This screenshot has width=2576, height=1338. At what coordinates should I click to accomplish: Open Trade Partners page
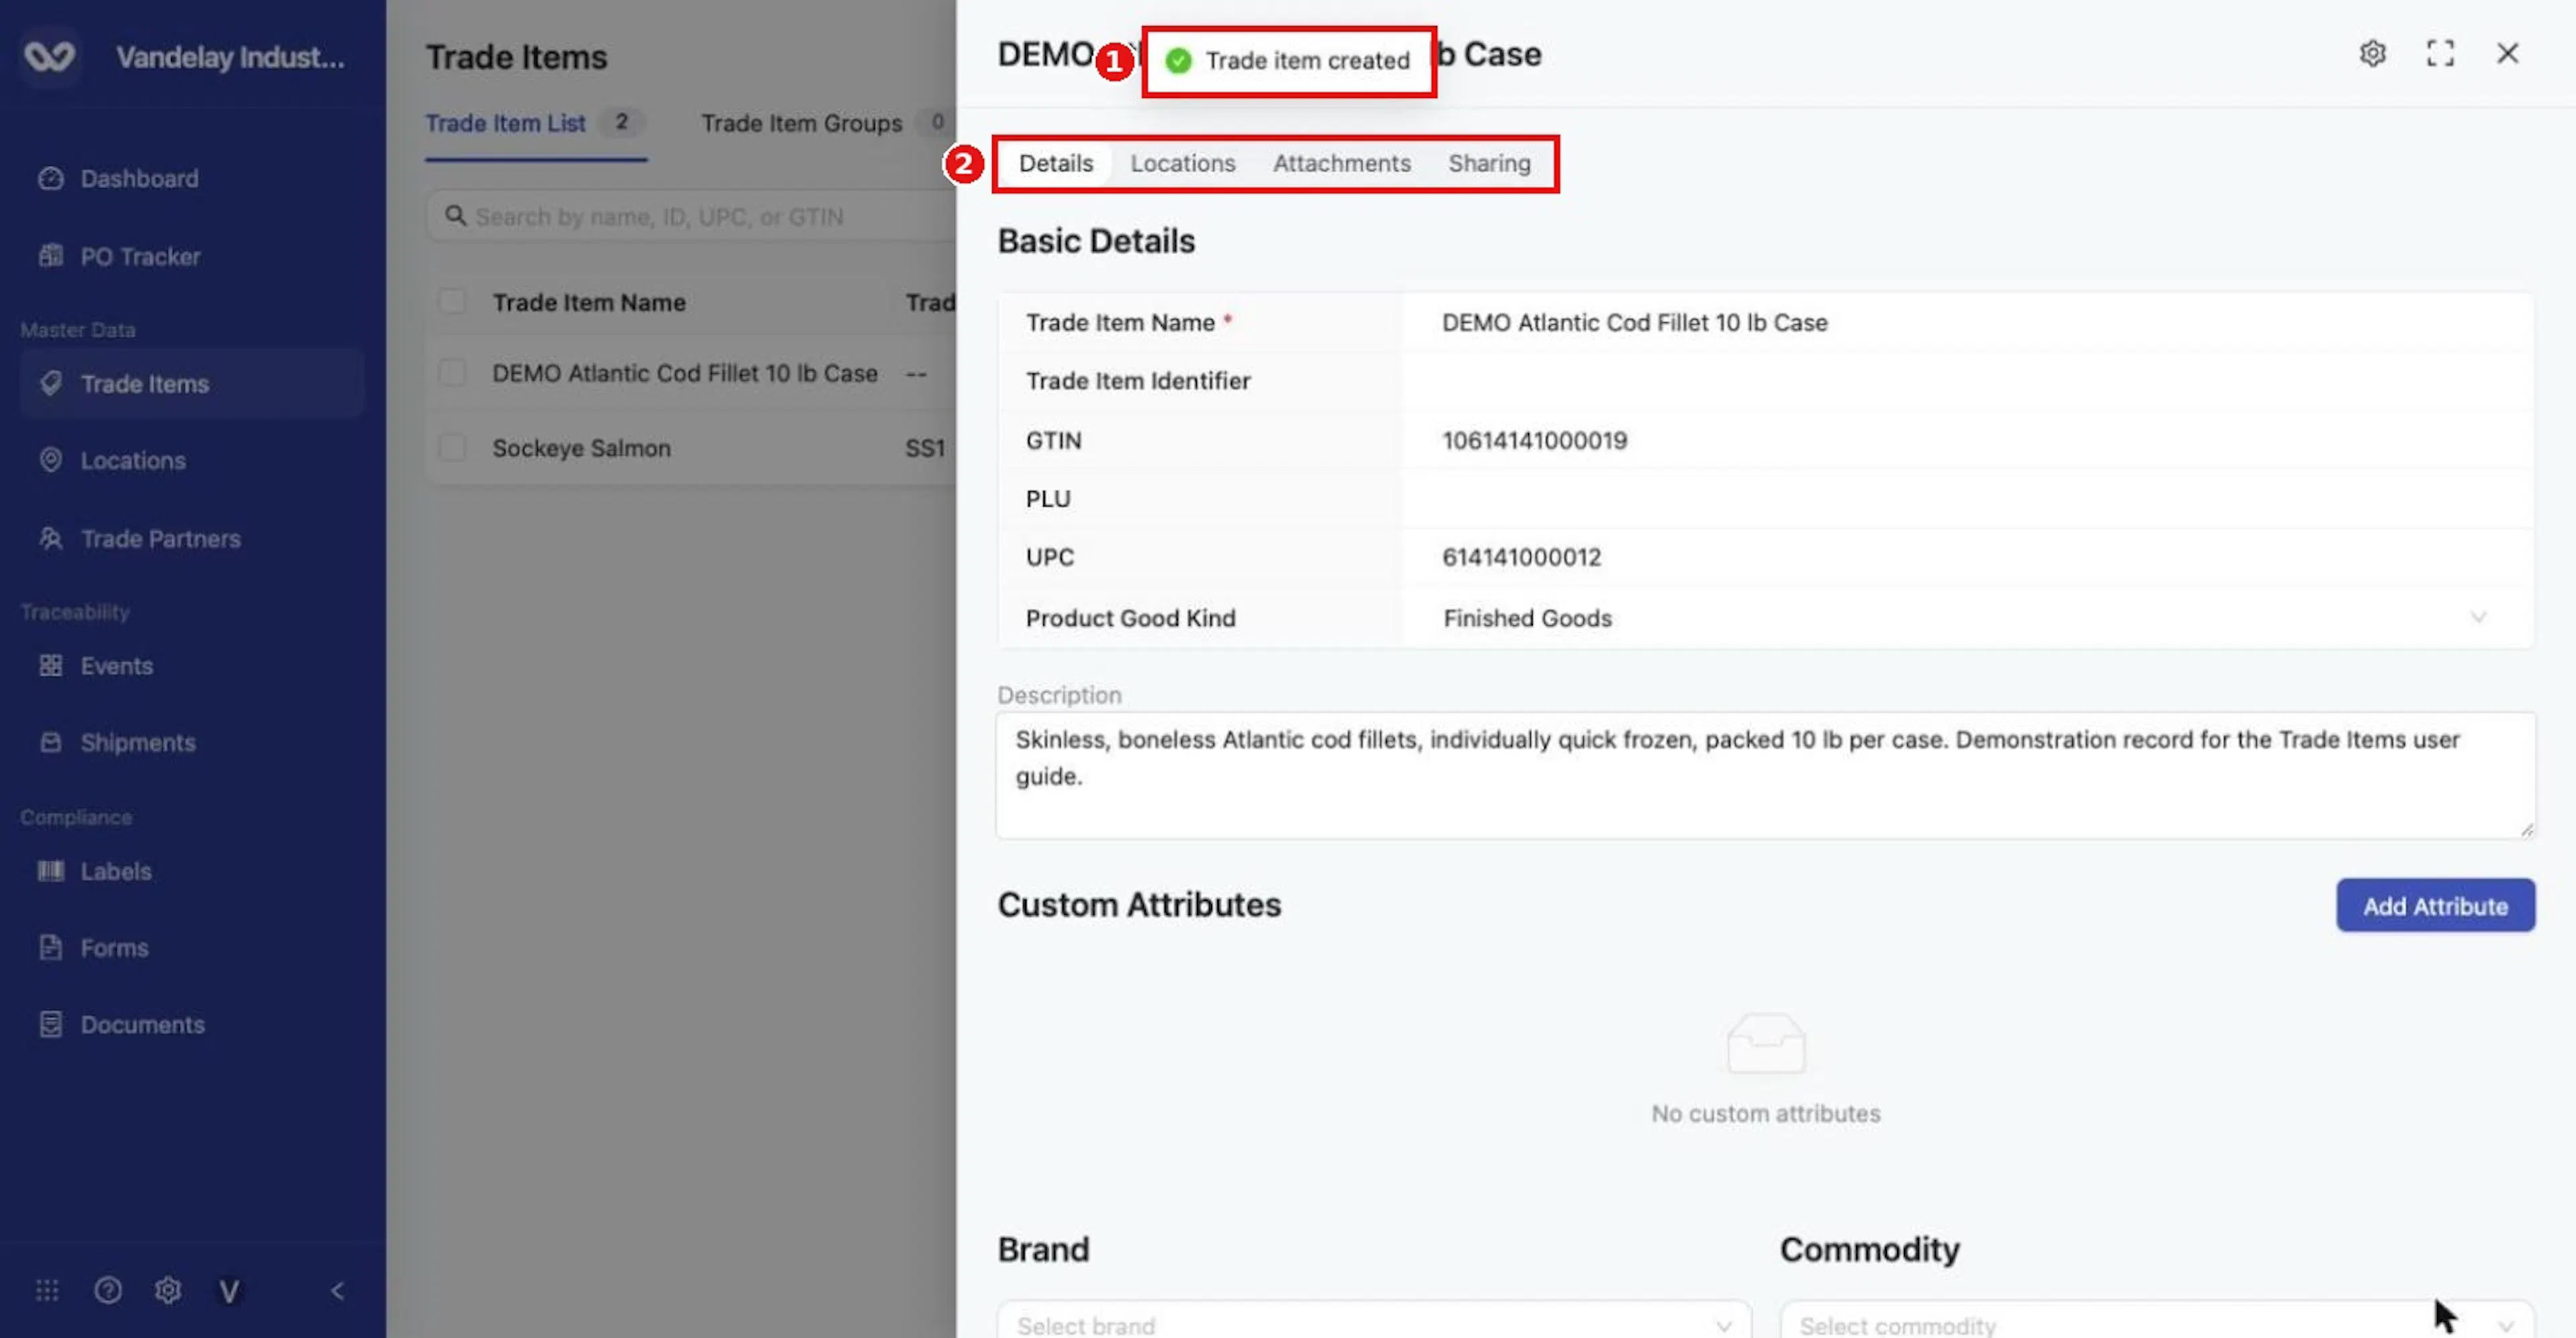click(160, 538)
